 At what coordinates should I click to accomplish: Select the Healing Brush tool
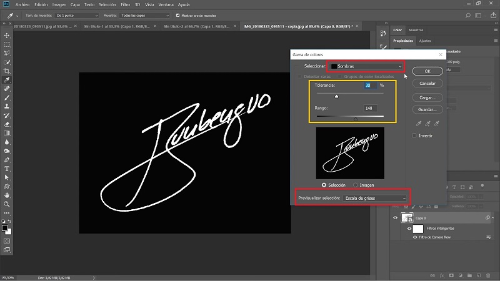pos(7,89)
